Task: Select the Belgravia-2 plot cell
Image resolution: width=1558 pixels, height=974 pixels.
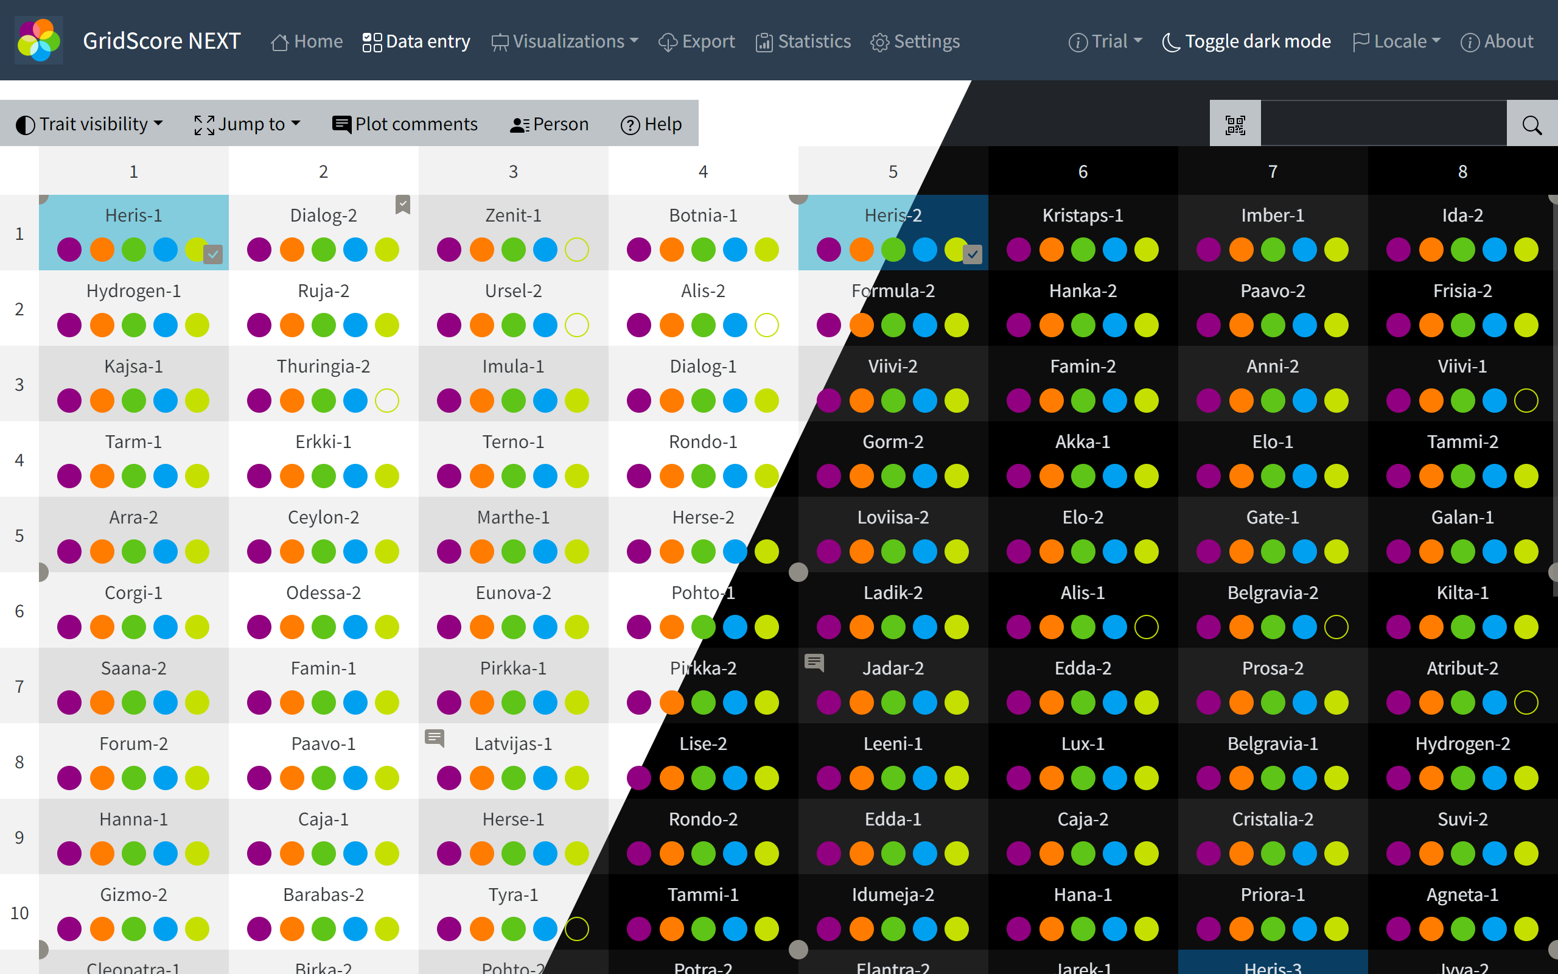Action: 1273,610
